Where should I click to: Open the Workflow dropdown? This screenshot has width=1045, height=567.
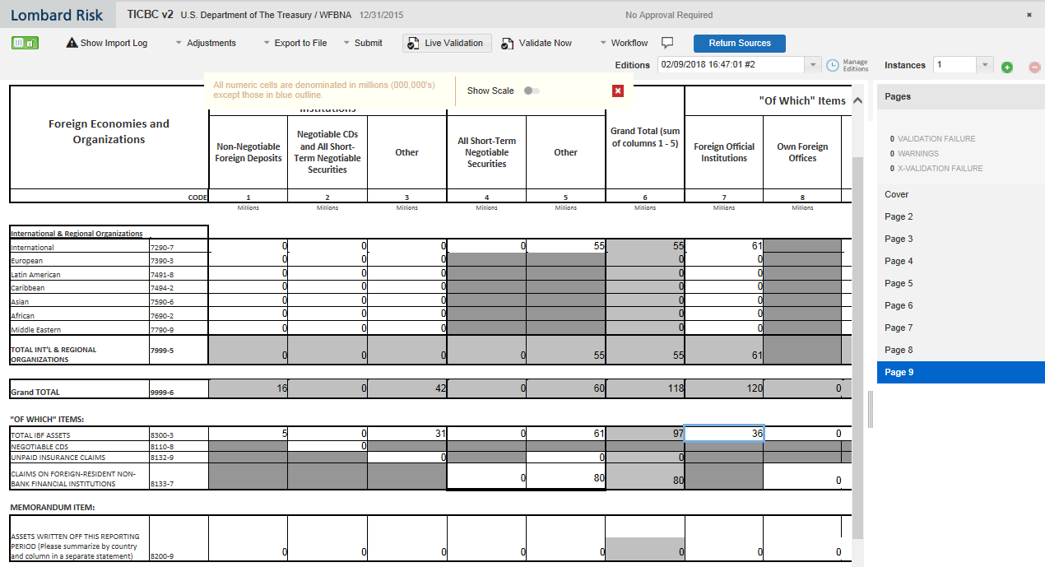[624, 43]
